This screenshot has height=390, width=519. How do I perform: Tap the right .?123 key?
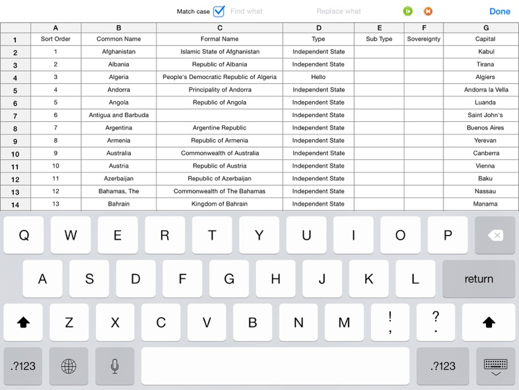pos(443,366)
